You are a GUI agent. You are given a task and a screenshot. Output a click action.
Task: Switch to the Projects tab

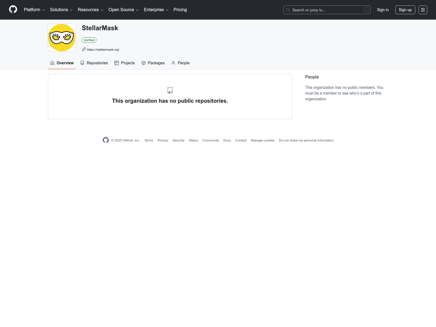point(125,63)
